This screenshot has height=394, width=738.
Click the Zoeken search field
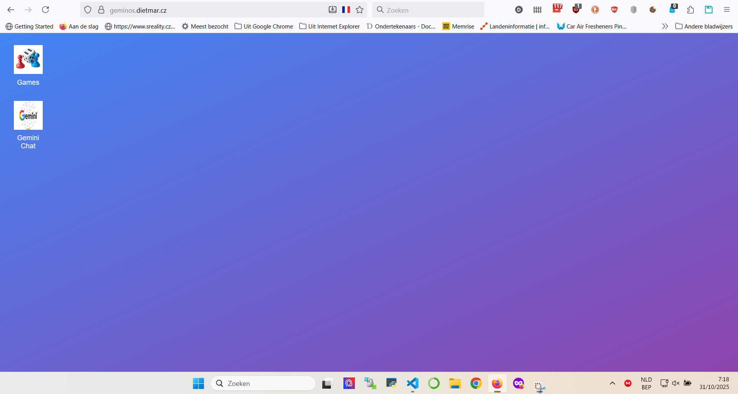click(427, 10)
